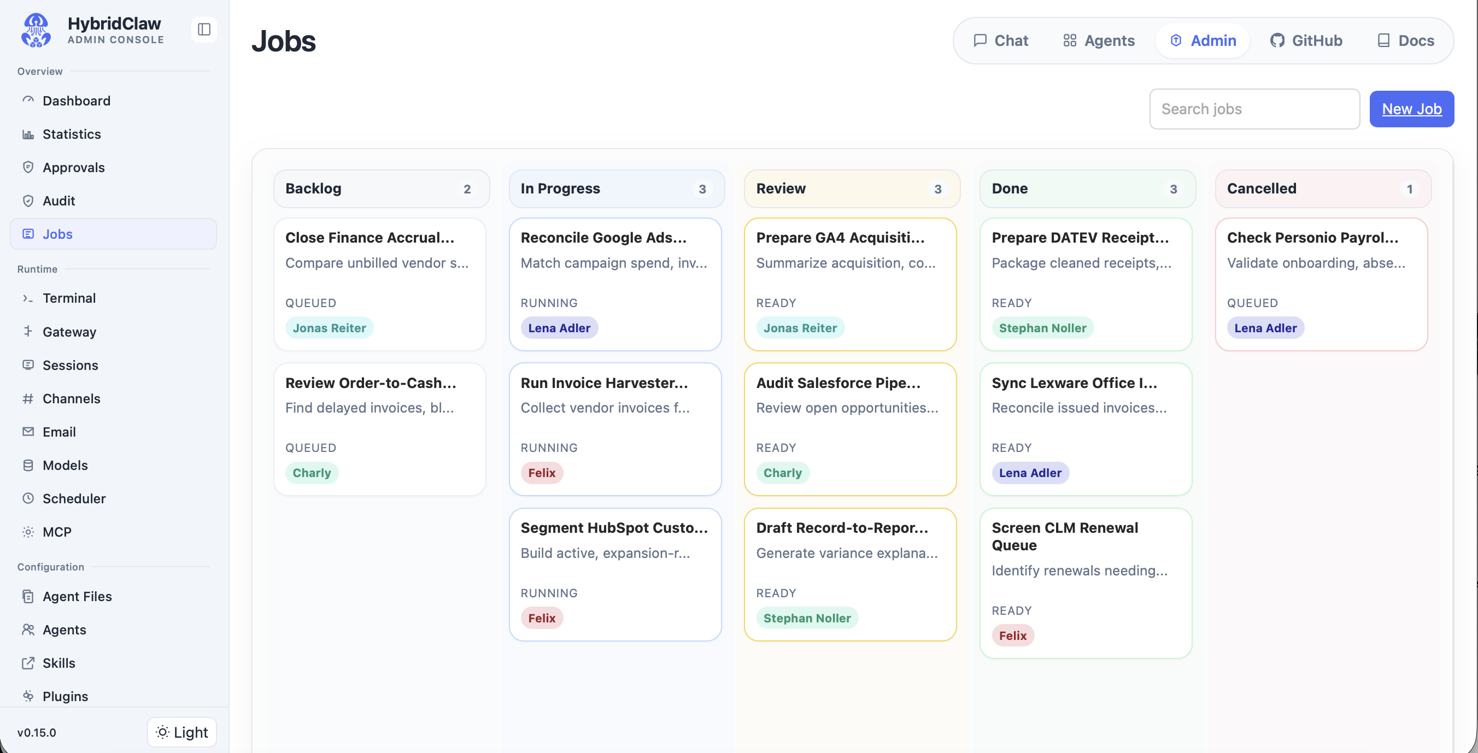Image resolution: width=1478 pixels, height=753 pixels.
Task: Click the Docs book icon
Action: click(1383, 40)
